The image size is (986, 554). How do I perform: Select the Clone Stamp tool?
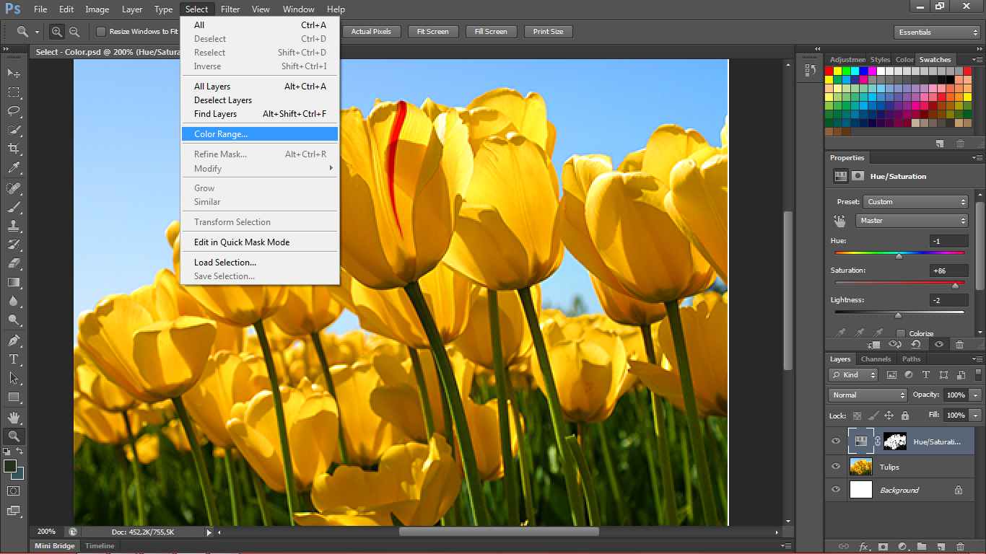pyautogui.click(x=14, y=226)
